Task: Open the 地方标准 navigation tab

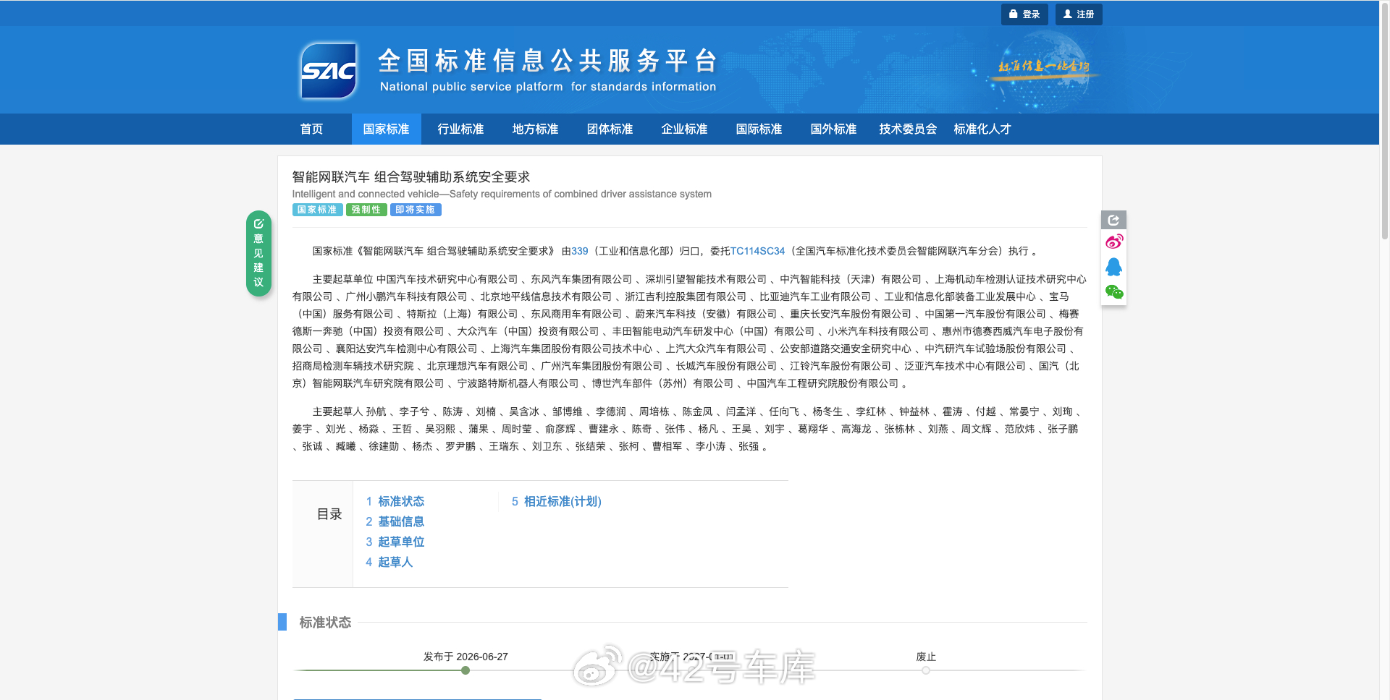Action: click(x=535, y=129)
